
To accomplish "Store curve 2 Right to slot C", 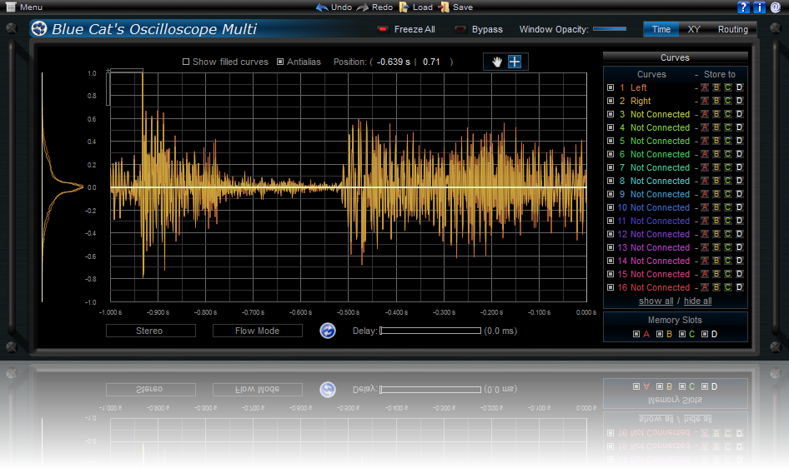I will pyautogui.click(x=727, y=101).
